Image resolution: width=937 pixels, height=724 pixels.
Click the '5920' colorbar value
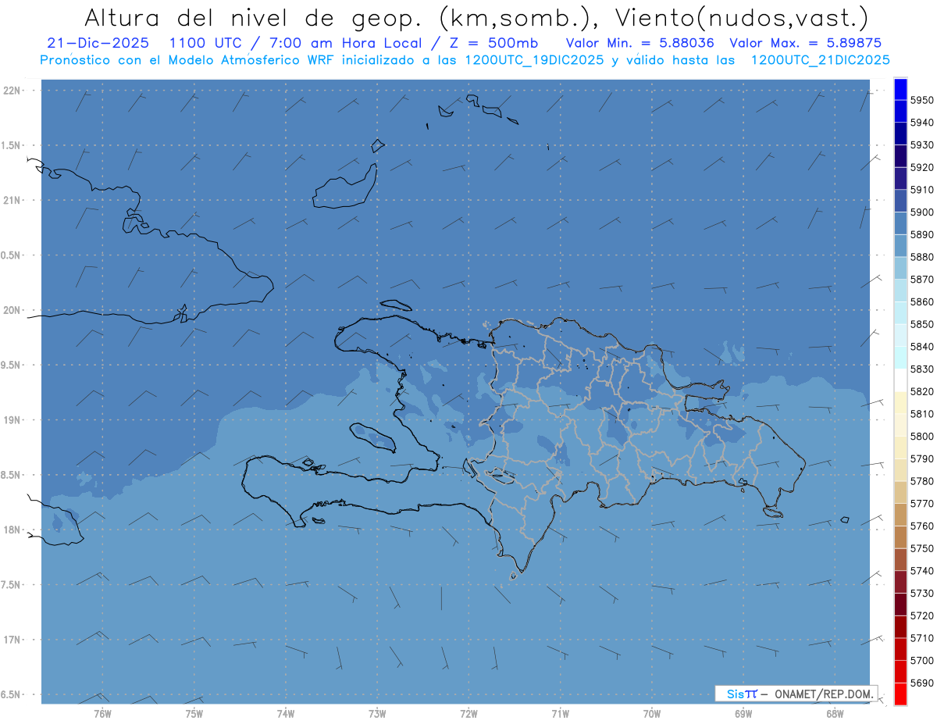pyautogui.click(x=921, y=167)
